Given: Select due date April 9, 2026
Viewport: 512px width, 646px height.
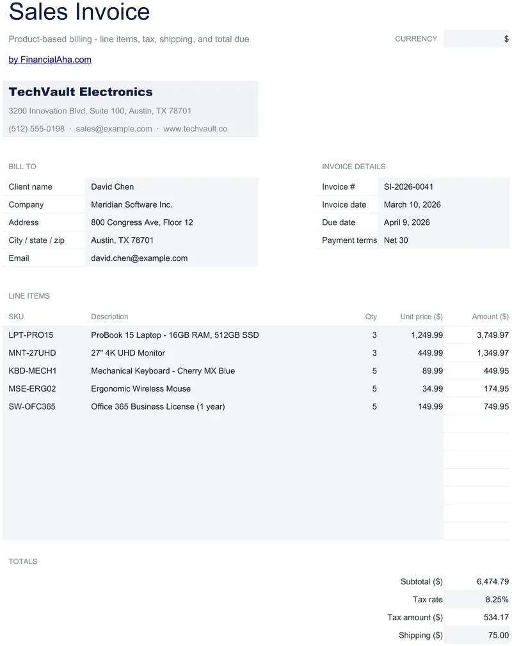Looking at the screenshot, I should point(444,222).
